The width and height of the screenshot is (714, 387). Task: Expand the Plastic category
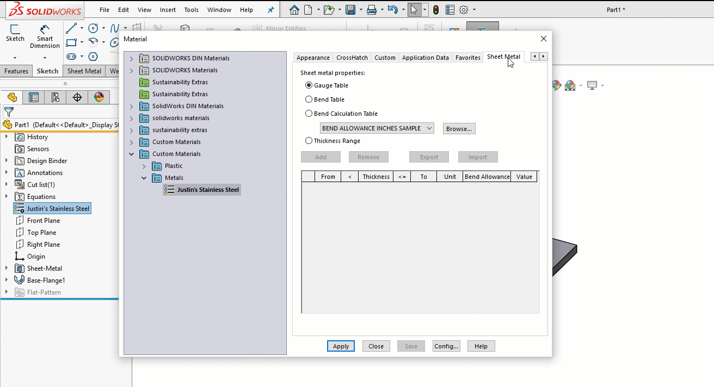[144, 166]
